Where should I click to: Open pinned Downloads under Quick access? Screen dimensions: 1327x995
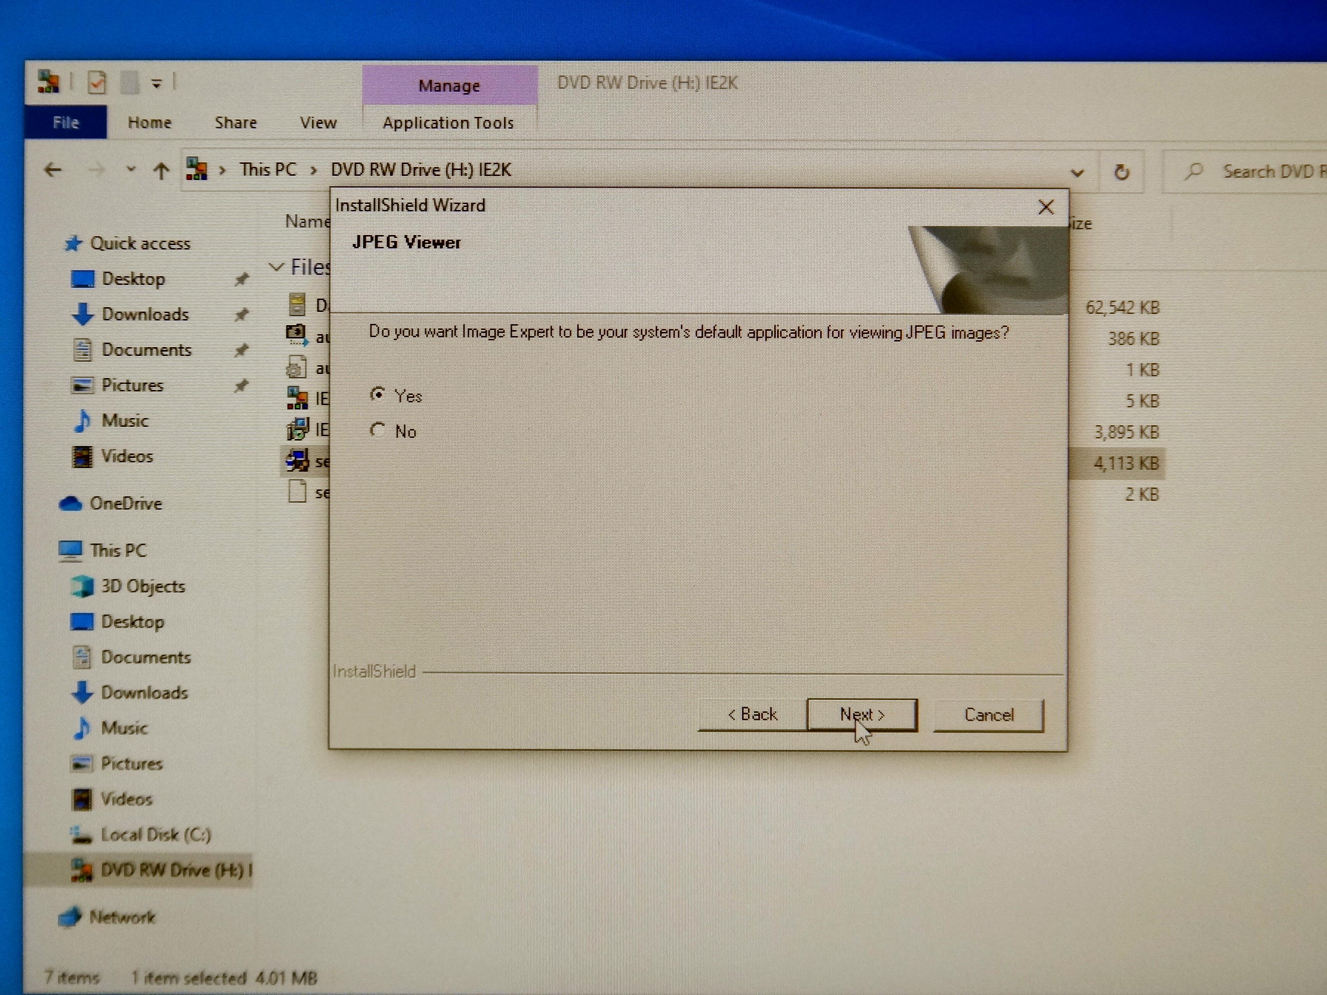[145, 314]
